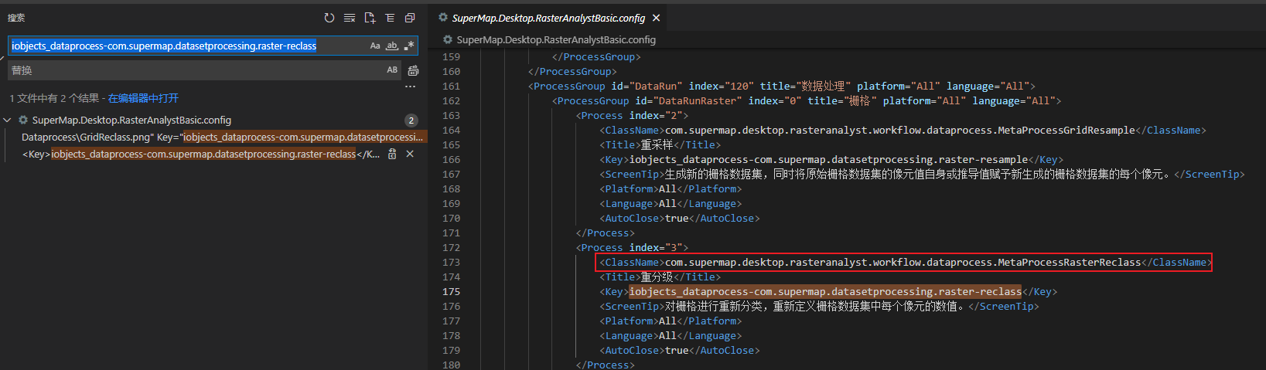
Task: Switch to SuperMap.Desktop.RasterAnalystBasic.config tab
Action: pyautogui.click(x=548, y=18)
